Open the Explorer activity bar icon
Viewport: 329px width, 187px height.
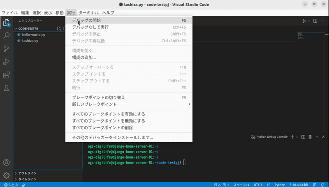coord(6,23)
